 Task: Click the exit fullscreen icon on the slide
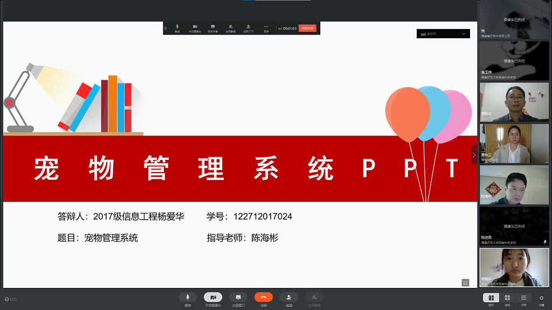click(465, 283)
